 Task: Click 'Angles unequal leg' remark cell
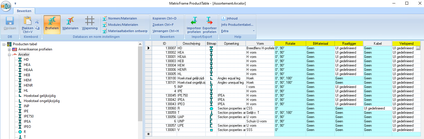coord(231,83)
